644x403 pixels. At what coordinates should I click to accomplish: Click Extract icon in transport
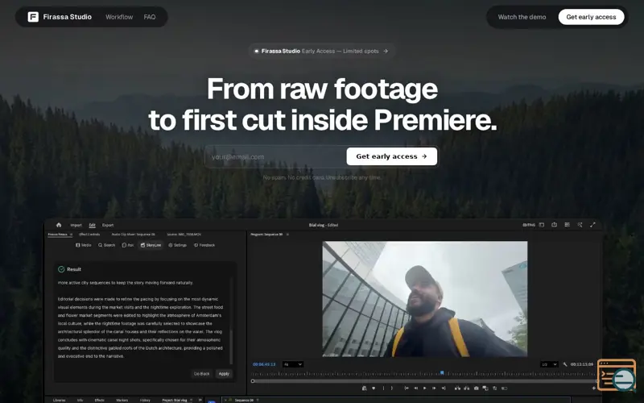click(467, 388)
